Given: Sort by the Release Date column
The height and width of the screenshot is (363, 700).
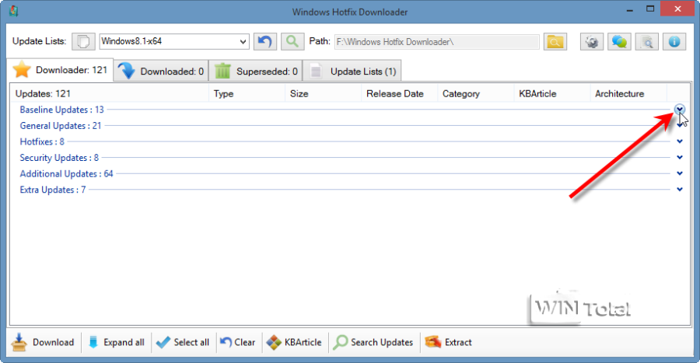Looking at the screenshot, I should pyautogui.click(x=400, y=93).
